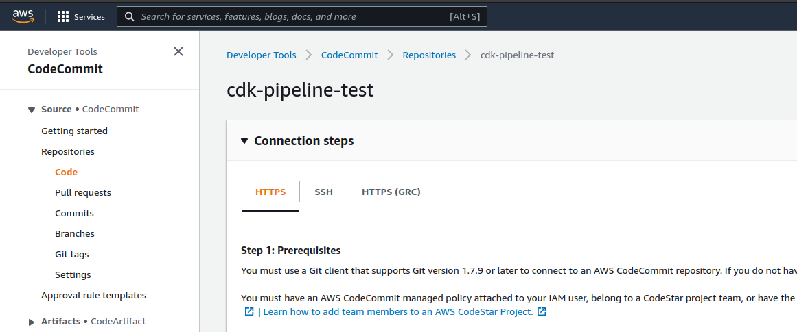Collapse the Source CodeCommit section
This screenshot has width=797, height=332.
32,110
